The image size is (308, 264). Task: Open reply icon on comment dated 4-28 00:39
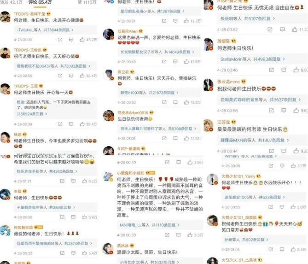click(x=71, y=124)
